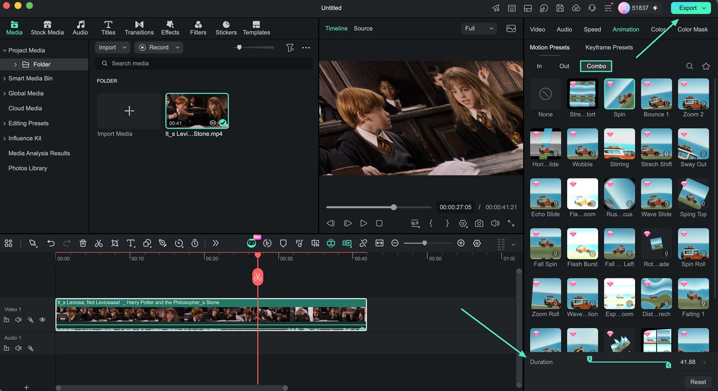Expand the Editing Presets section
This screenshot has width=718, height=391.
point(4,123)
